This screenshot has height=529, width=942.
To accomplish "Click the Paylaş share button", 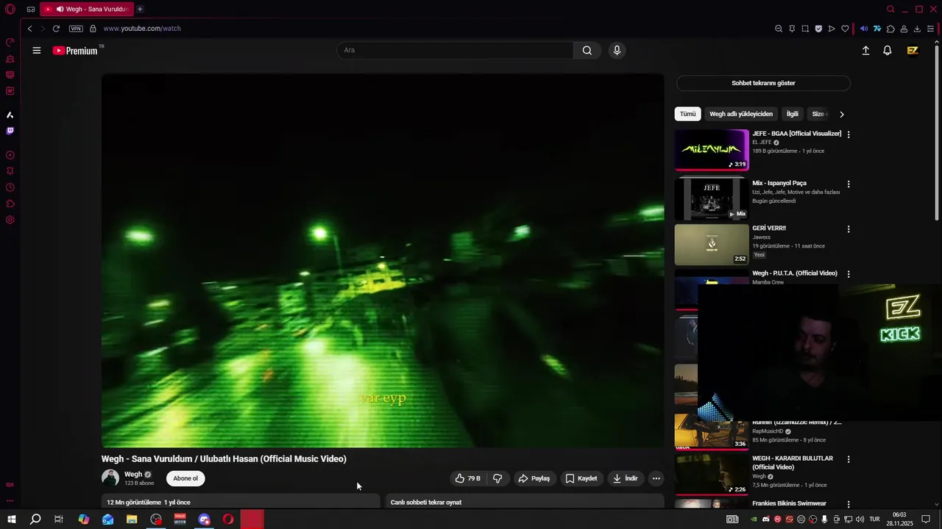I will click(x=534, y=478).
